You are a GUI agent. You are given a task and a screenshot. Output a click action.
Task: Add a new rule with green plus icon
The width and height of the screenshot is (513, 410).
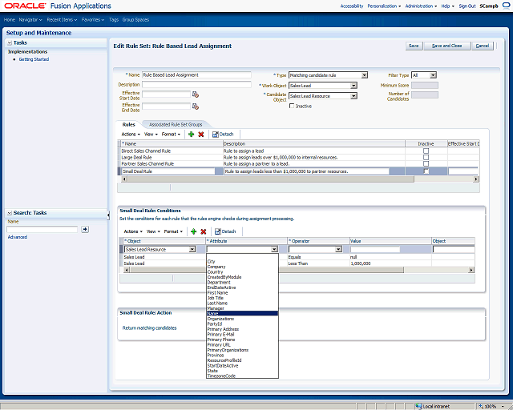point(192,134)
